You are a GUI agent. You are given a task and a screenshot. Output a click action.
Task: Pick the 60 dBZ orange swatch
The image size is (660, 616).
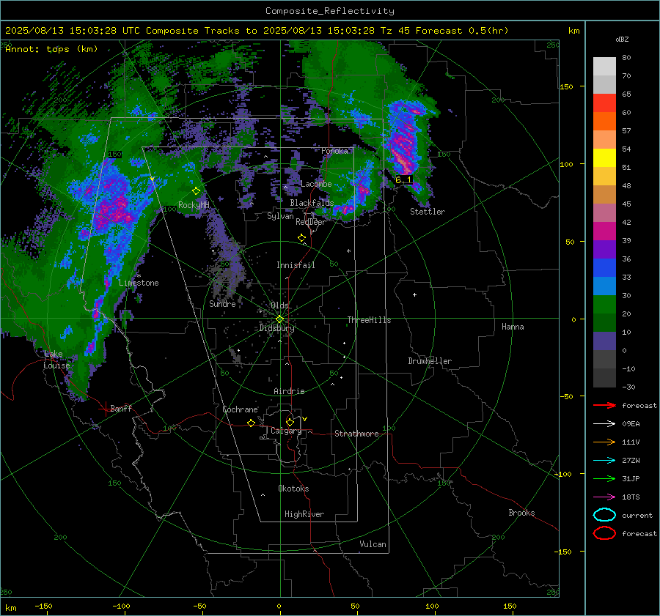(604, 121)
